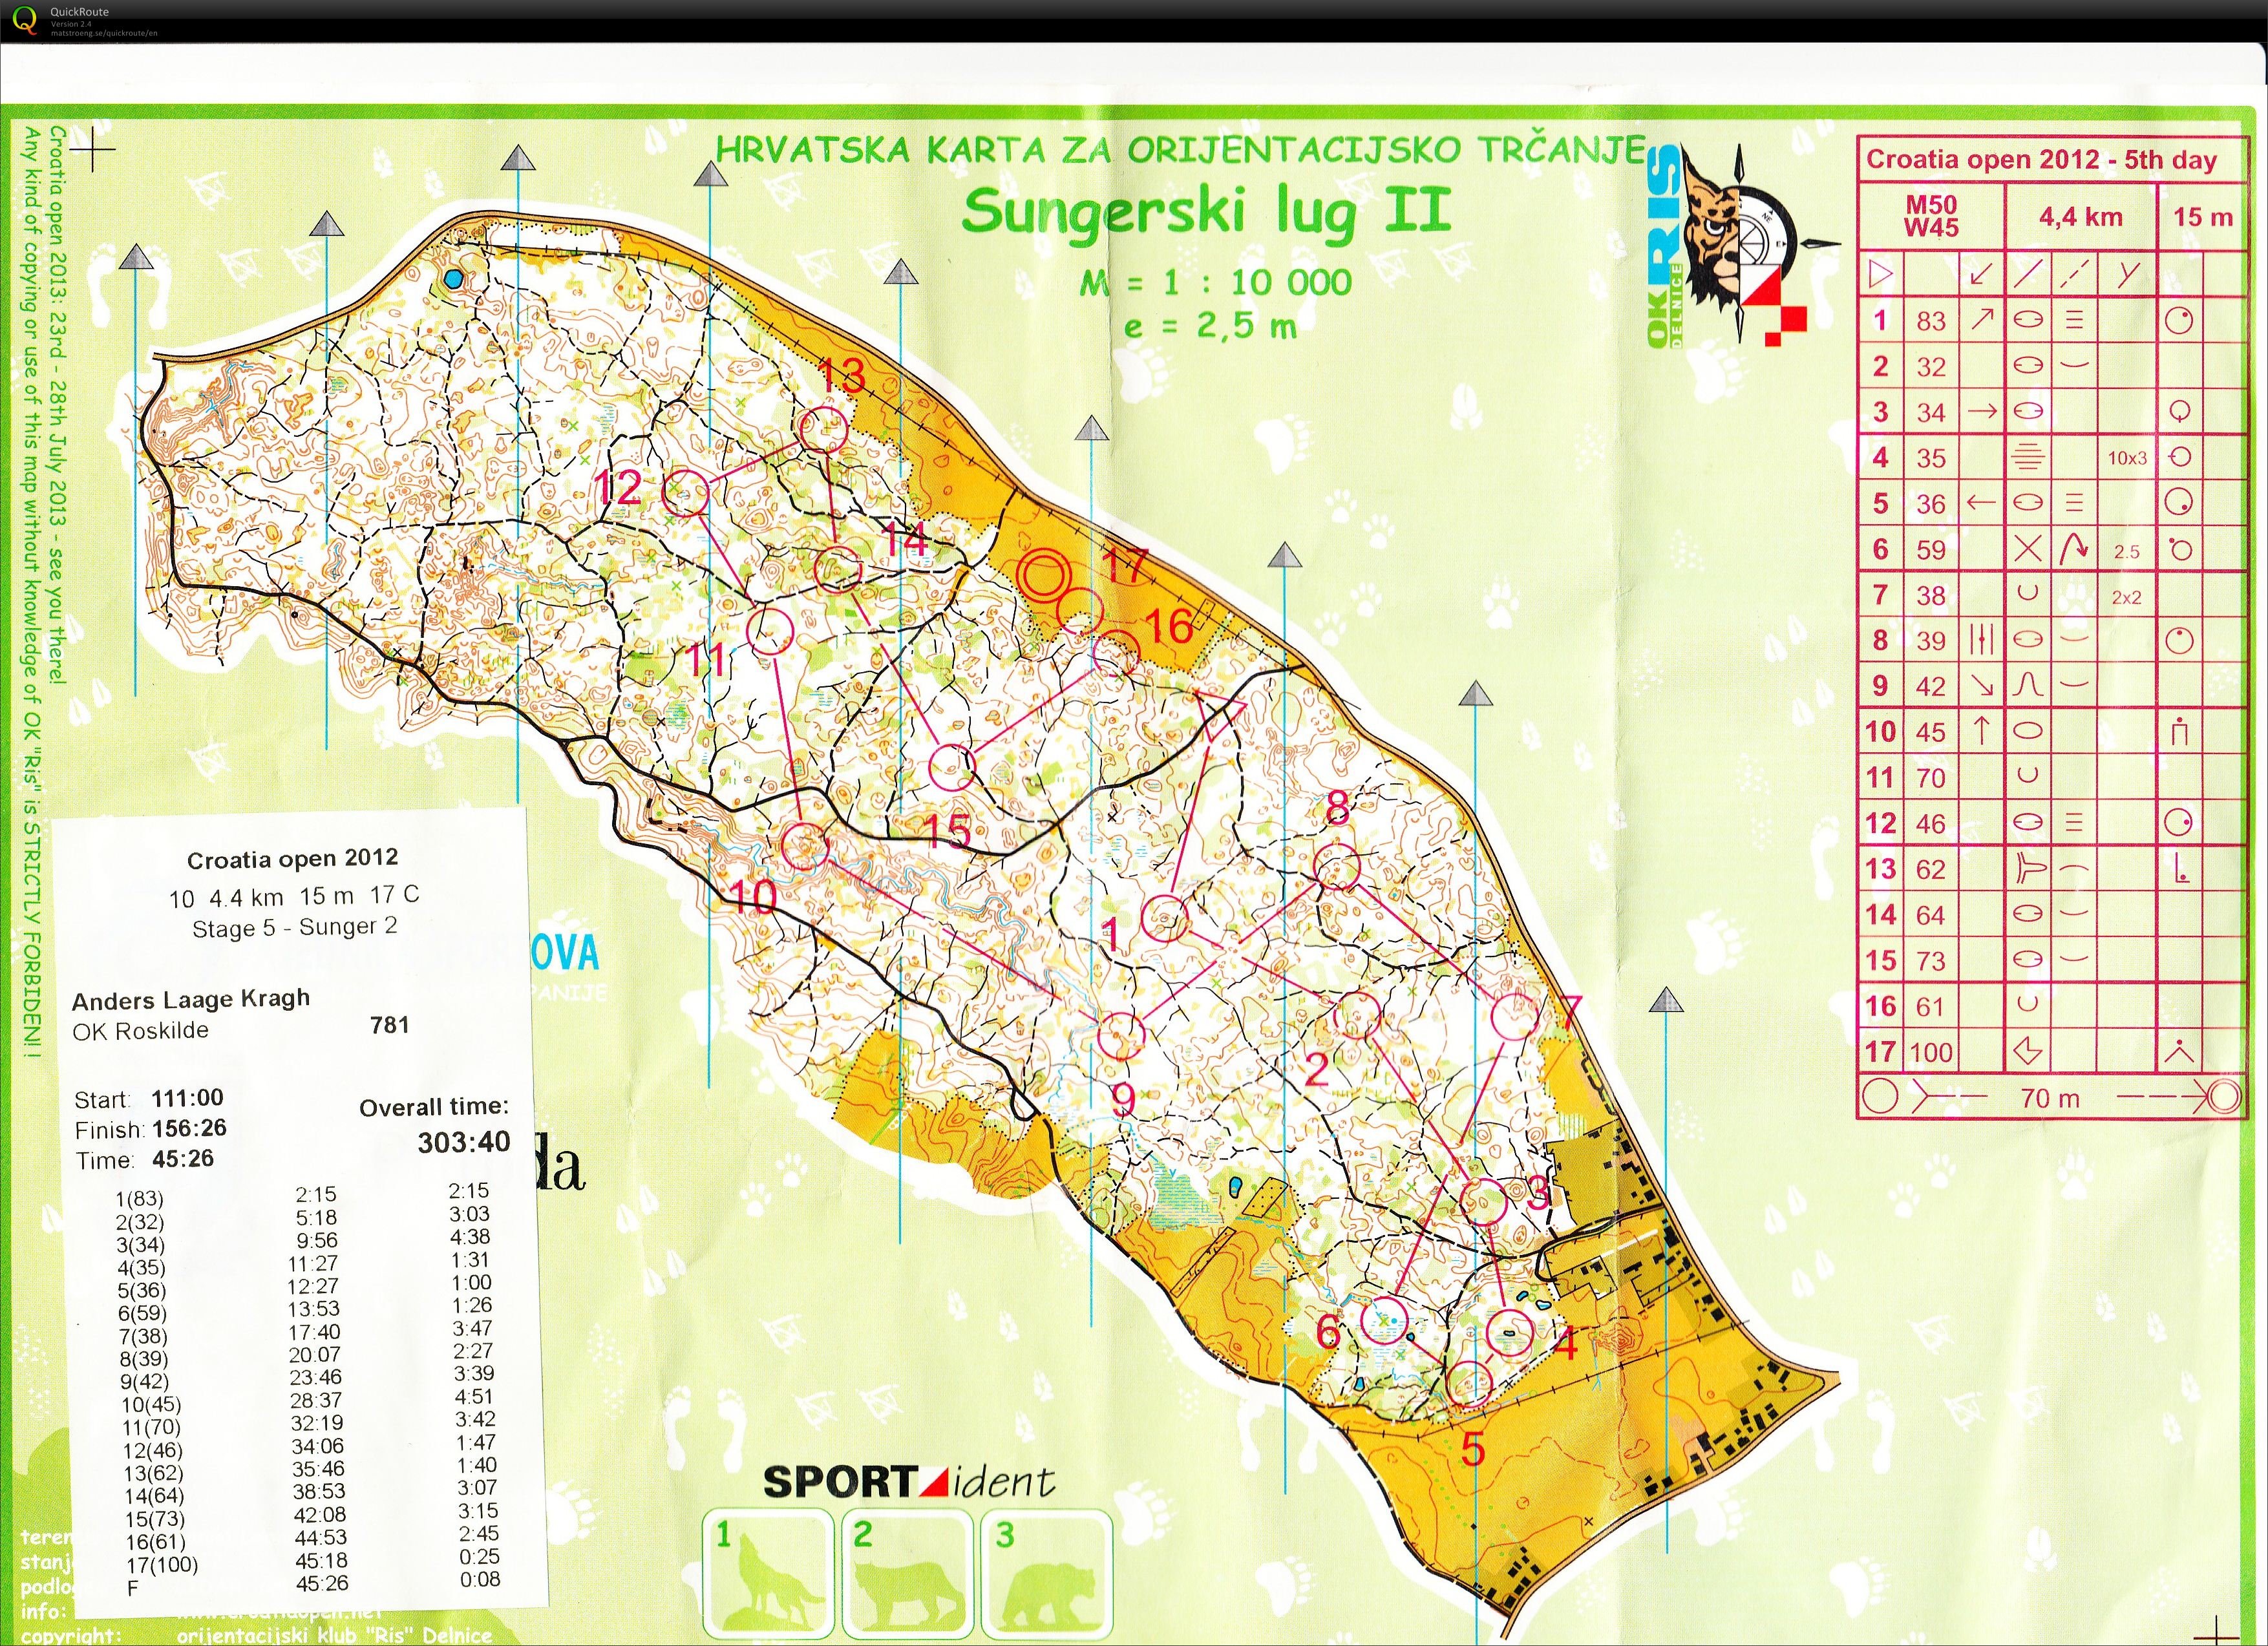Click control circle 1 on the map

(x=1165, y=919)
